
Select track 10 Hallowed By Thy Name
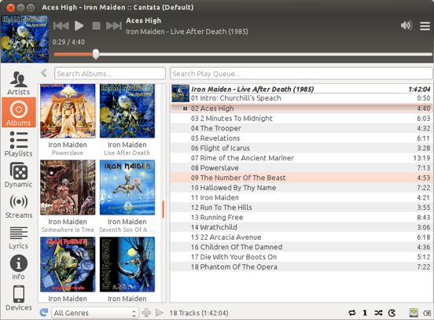pos(301,188)
